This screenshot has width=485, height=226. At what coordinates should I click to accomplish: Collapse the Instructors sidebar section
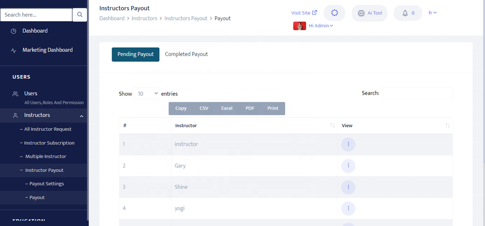pos(81,116)
